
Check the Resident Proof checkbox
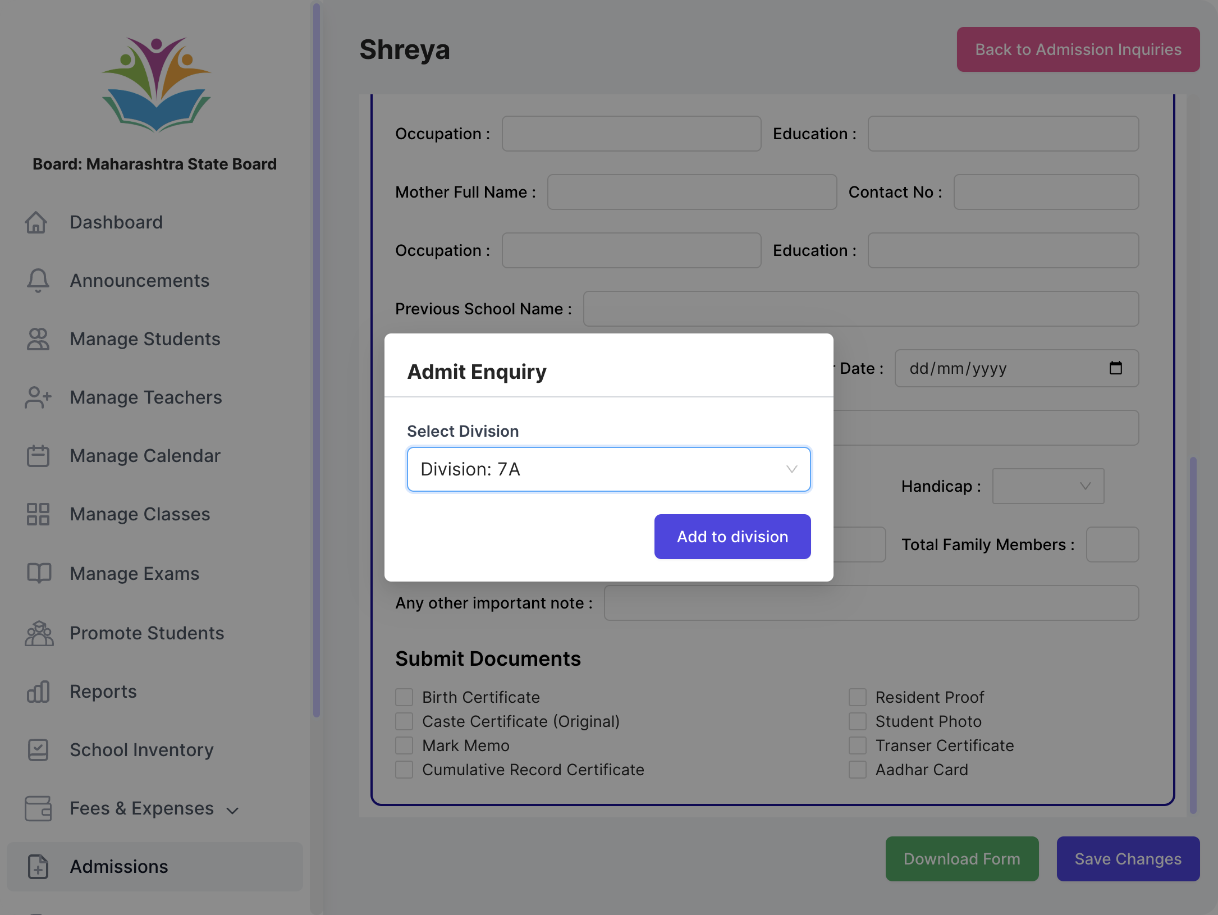click(x=857, y=697)
